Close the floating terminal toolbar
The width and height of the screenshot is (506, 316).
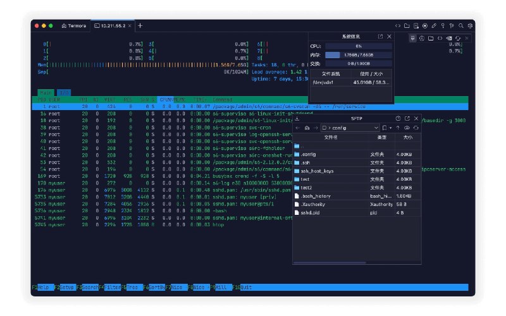[x=467, y=39]
